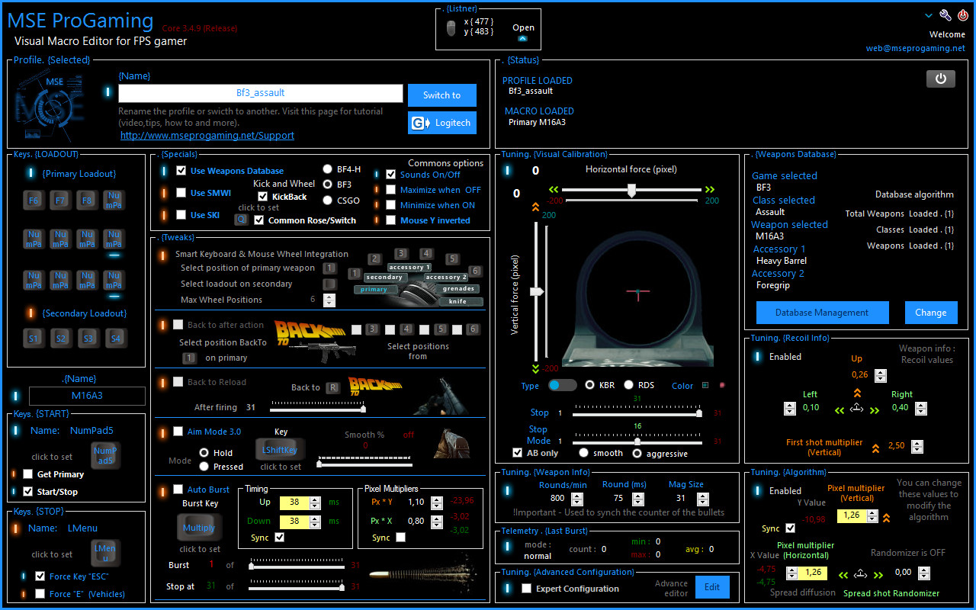Adjust the First shot multiplier stepper
The width and height of the screenshot is (976, 610).
tap(917, 447)
